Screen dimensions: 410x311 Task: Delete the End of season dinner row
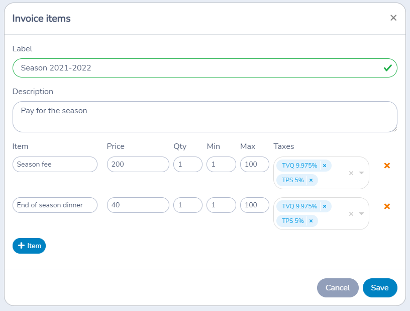click(x=387, y=206)
